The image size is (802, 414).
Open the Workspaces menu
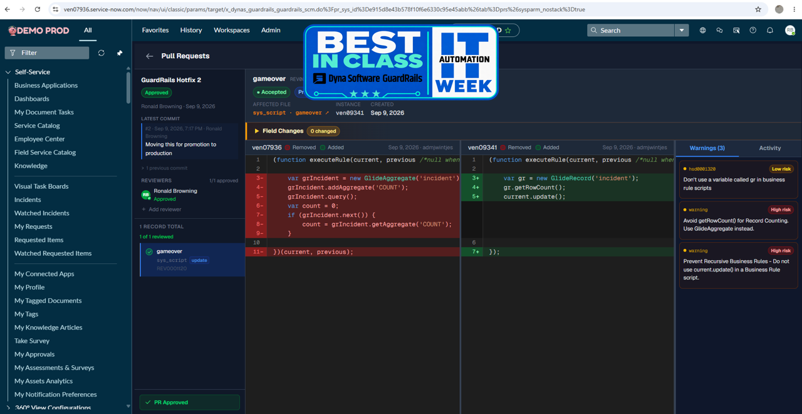[232, 30]
